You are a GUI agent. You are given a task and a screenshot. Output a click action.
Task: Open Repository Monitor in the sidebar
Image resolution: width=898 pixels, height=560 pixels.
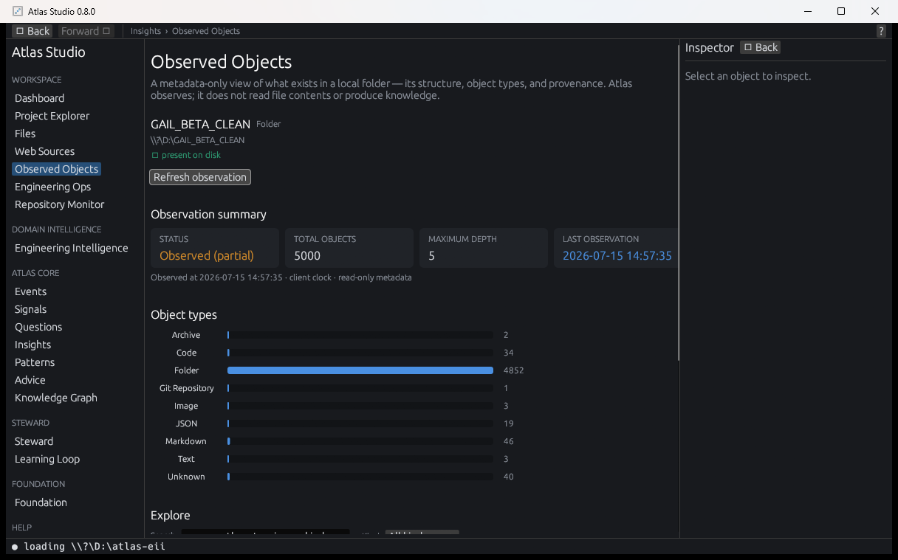tap(59, 204)
